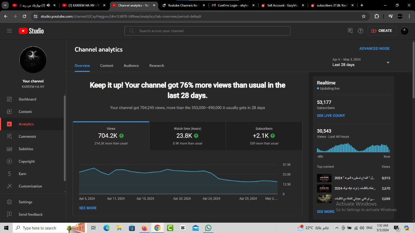This screenshot has width=415, height=233.
Task: Open the first top content video thumbnail
Action: click(324, 178)
